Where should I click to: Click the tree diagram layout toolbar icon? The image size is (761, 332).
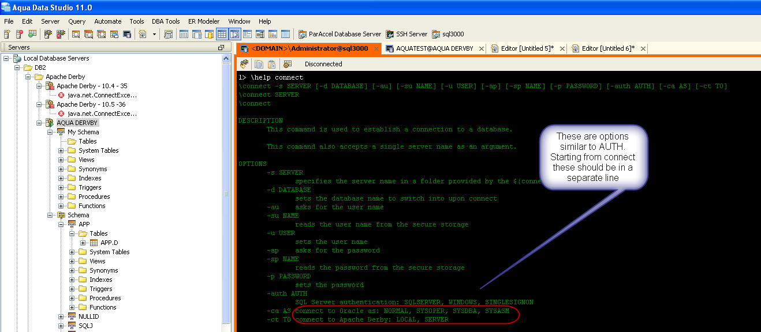tap(260, 34)
